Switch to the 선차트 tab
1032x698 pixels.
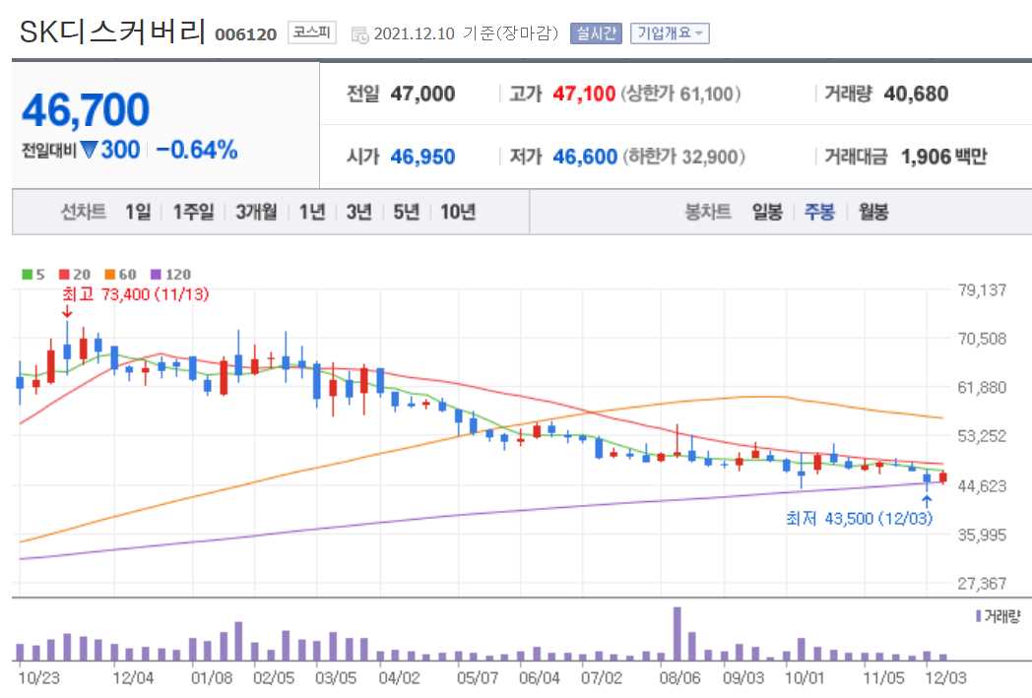click(84, 211)
